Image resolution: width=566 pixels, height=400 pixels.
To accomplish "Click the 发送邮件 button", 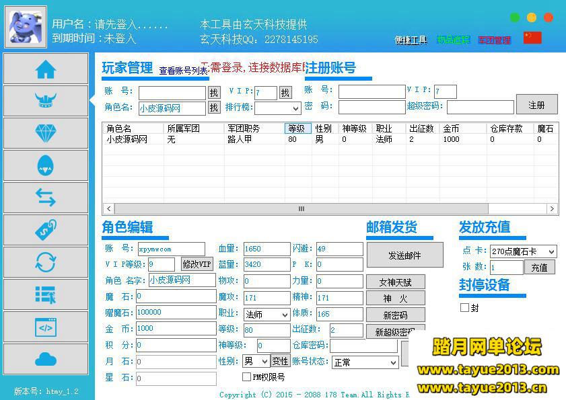I will coord(404,255).
